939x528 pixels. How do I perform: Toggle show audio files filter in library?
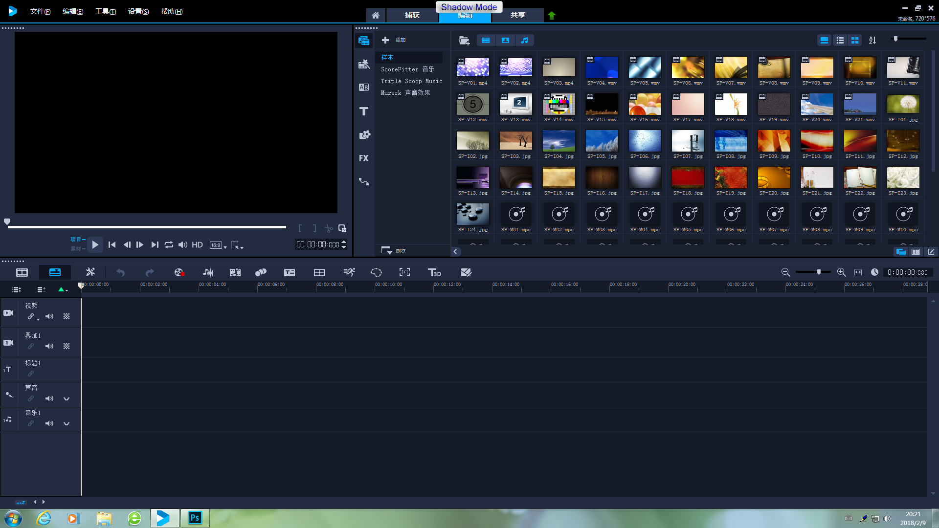click(x=524, y=41)
